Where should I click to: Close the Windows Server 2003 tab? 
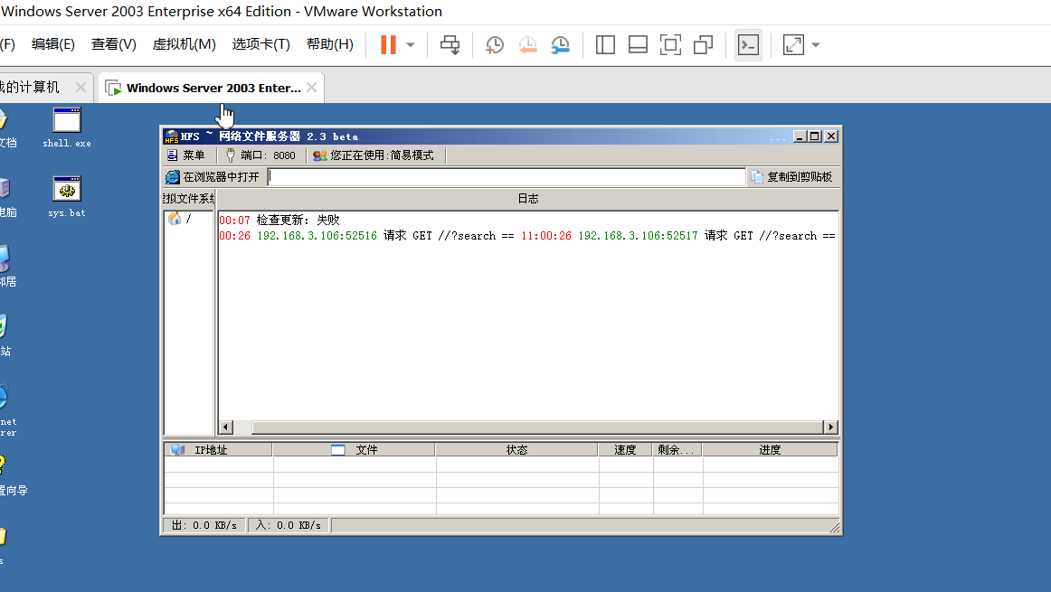pyautogui.click(x=312, y=88)
